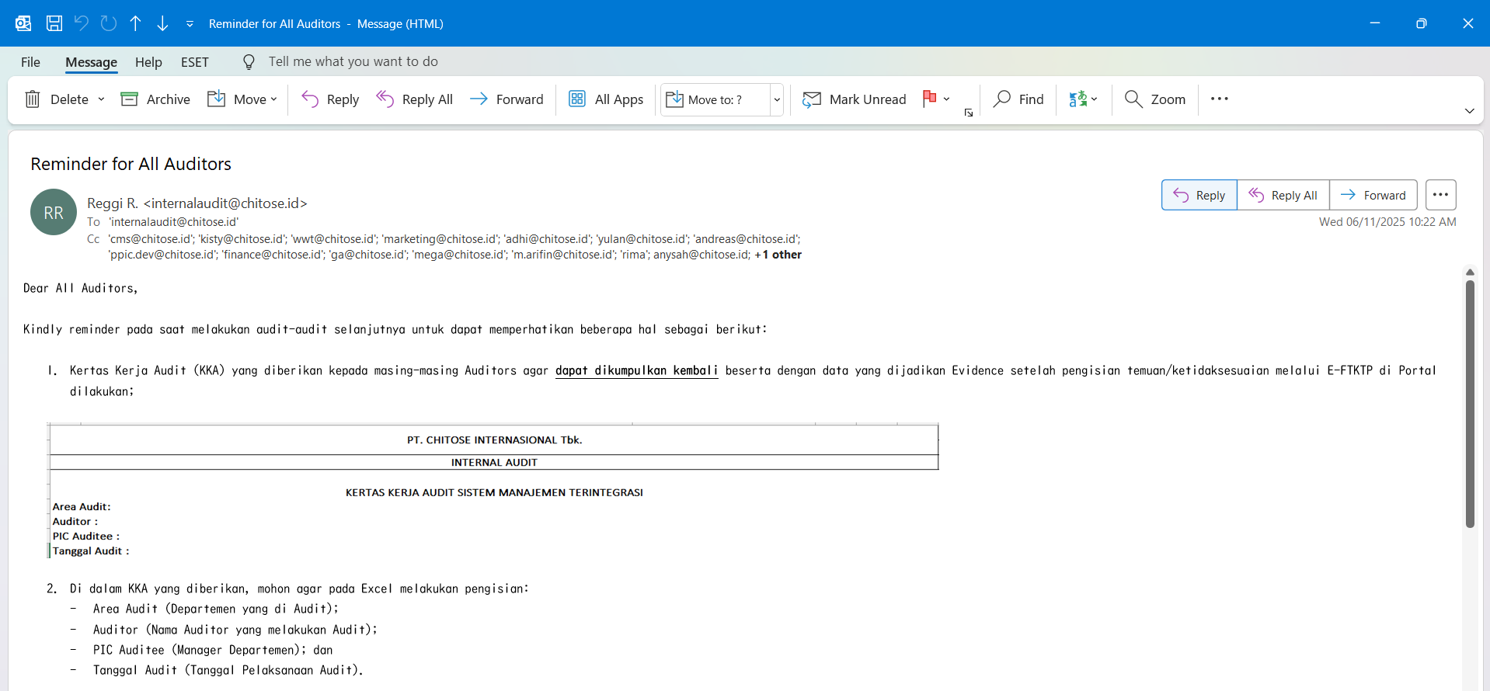This screenshot has width=1490, height=691.
Task: Click the Translate icon in ribbon
Action: 1078,99
